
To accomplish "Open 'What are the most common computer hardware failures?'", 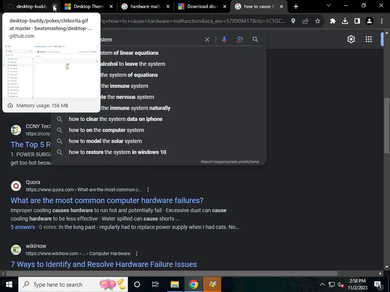I will [x=107, y=200].
